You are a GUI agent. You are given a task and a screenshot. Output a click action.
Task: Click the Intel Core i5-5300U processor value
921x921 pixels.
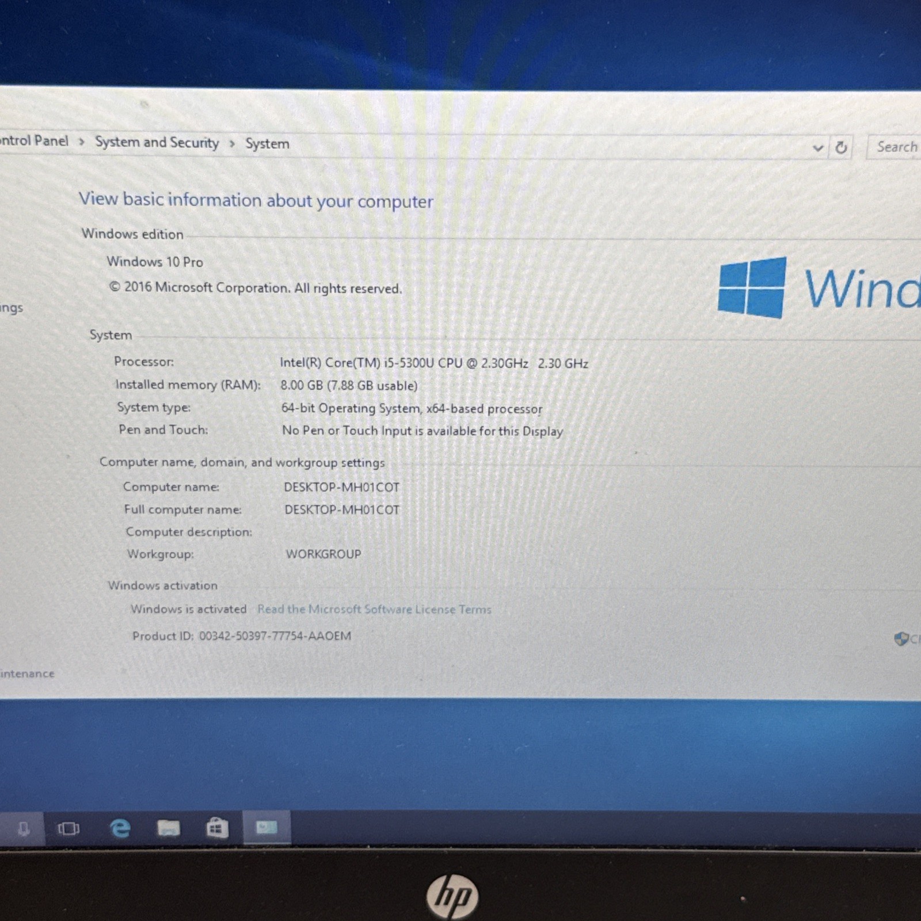click(x=434, y=363)
